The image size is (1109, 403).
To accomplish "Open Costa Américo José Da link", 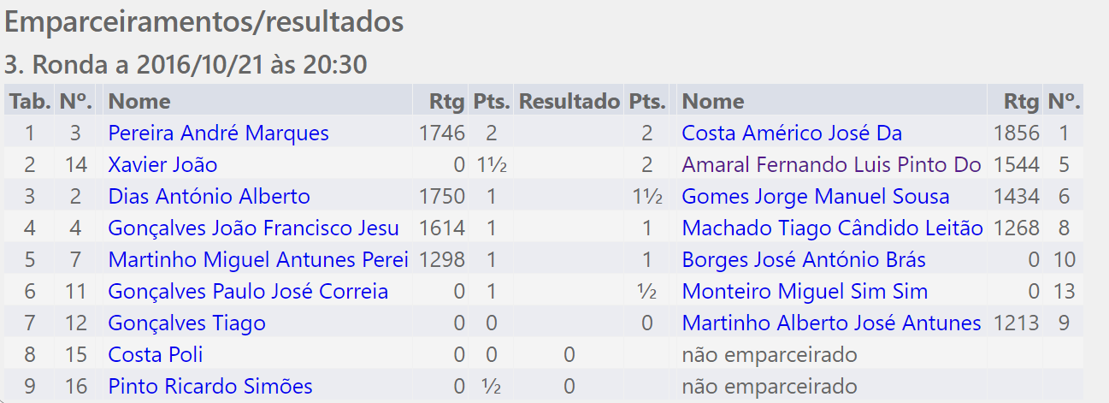I will (x=791, y=133).
